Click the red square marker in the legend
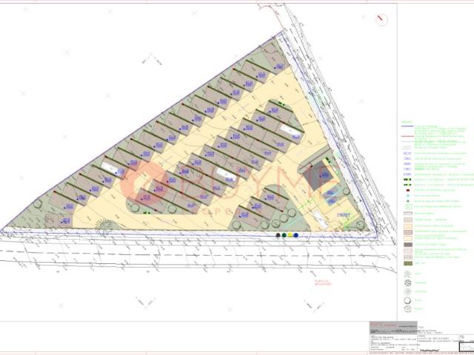The image size is (474, 355). tap(408, 191)
